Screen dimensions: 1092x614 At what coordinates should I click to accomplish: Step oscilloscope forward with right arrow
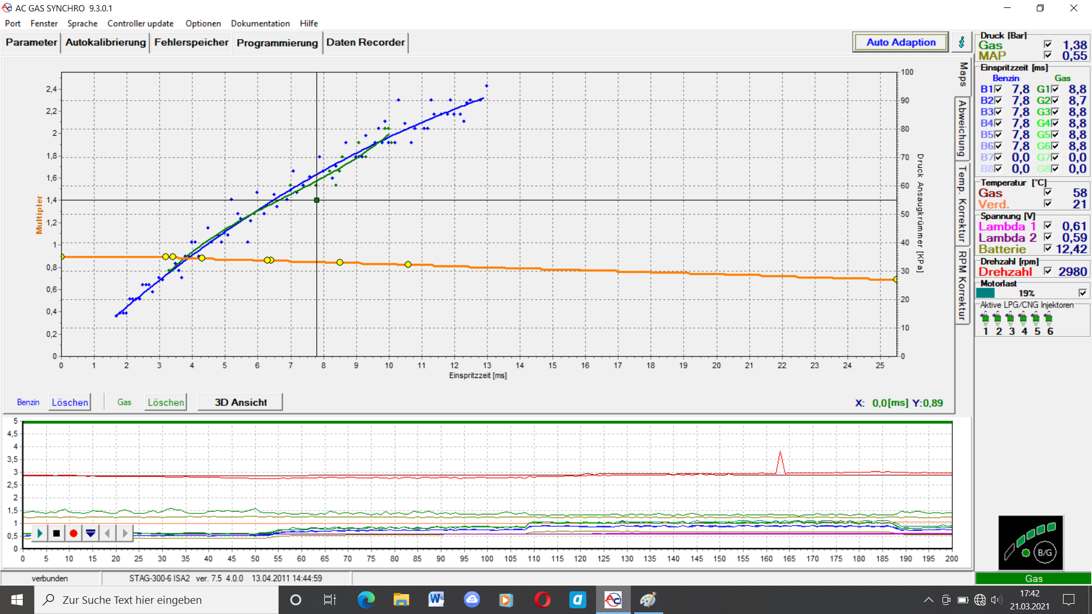pos(125,533)
